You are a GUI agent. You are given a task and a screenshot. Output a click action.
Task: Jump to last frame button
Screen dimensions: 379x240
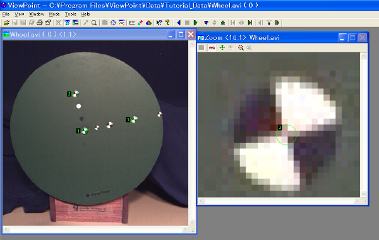click(250, 23)
